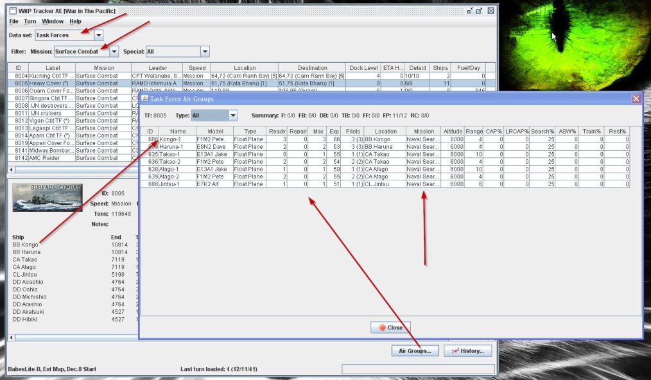Select the Jintsu-1 air group row

pos(385,184)
